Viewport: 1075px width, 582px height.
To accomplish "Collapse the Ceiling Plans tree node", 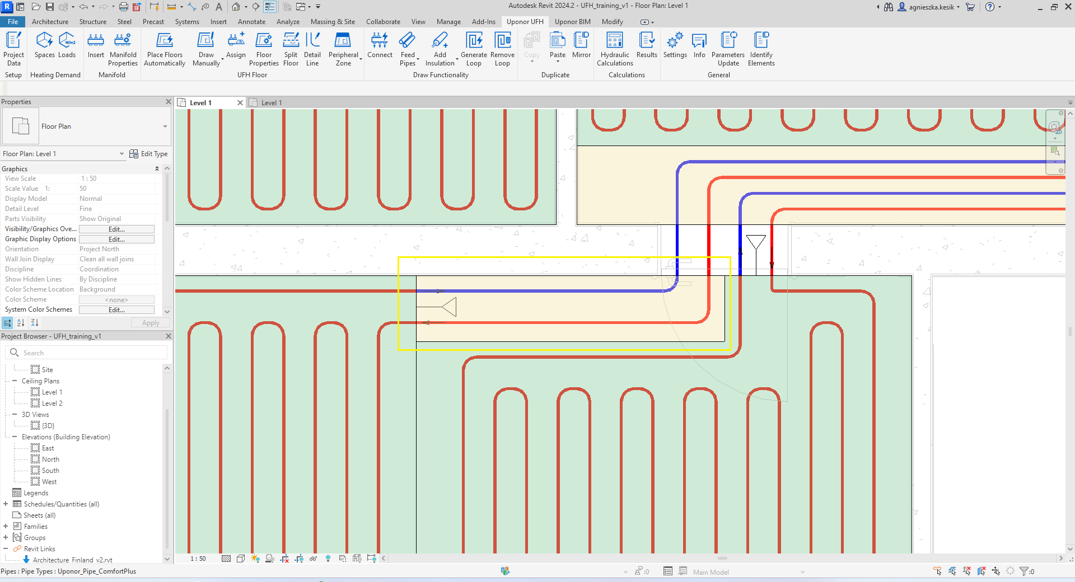I will 15,381.
